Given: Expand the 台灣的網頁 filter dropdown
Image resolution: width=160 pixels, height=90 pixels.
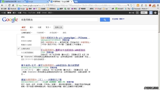Looking at the screenshot, I should coord(27,33).
